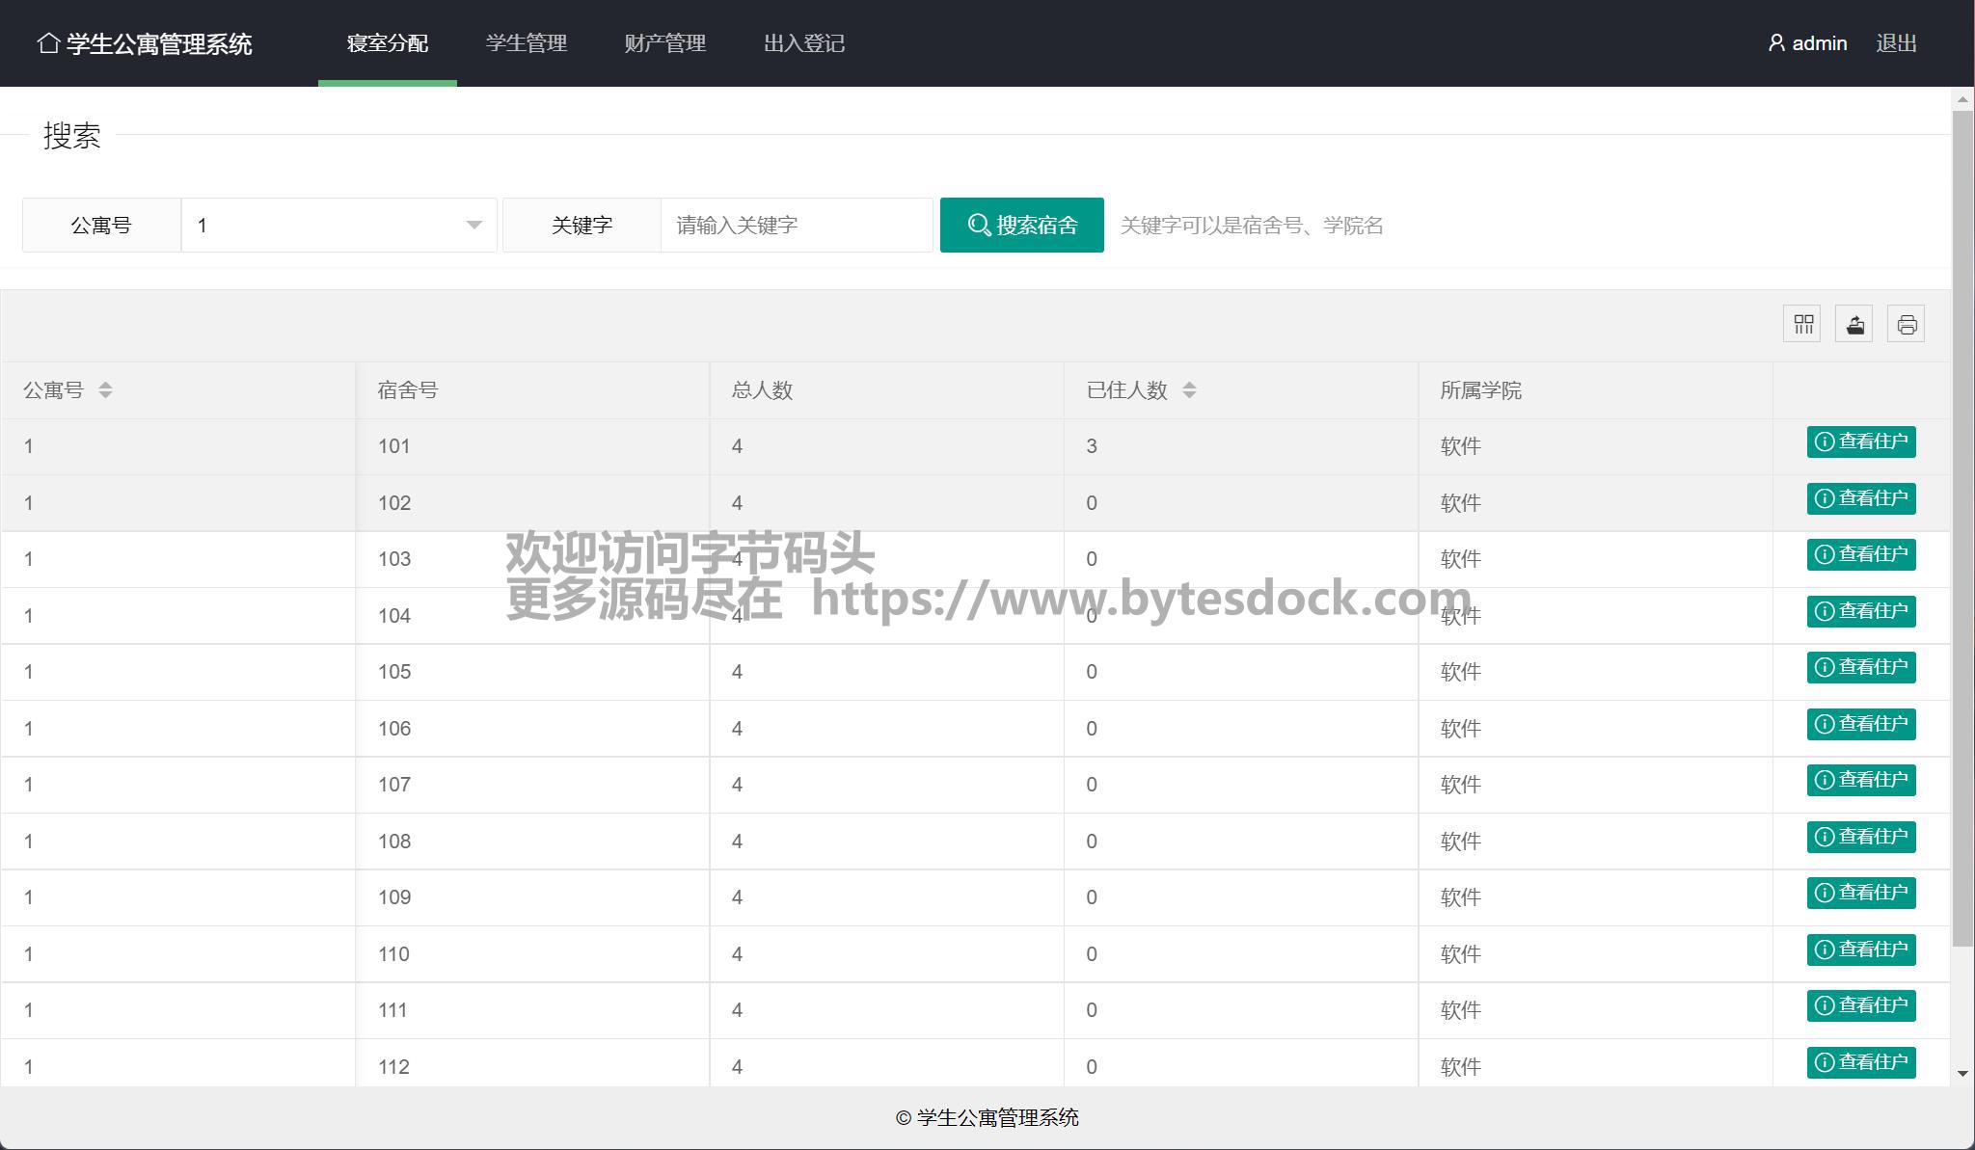Open the 学生管理 menu tab
The image size is (1975, 1150).
(x=526, y=43)
